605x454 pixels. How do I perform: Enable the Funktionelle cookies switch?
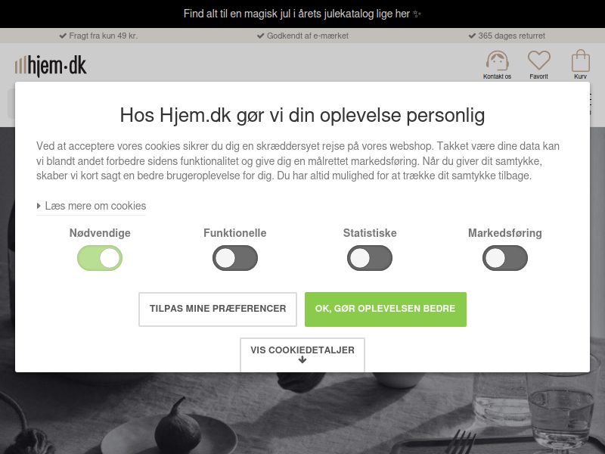[235, 258]
